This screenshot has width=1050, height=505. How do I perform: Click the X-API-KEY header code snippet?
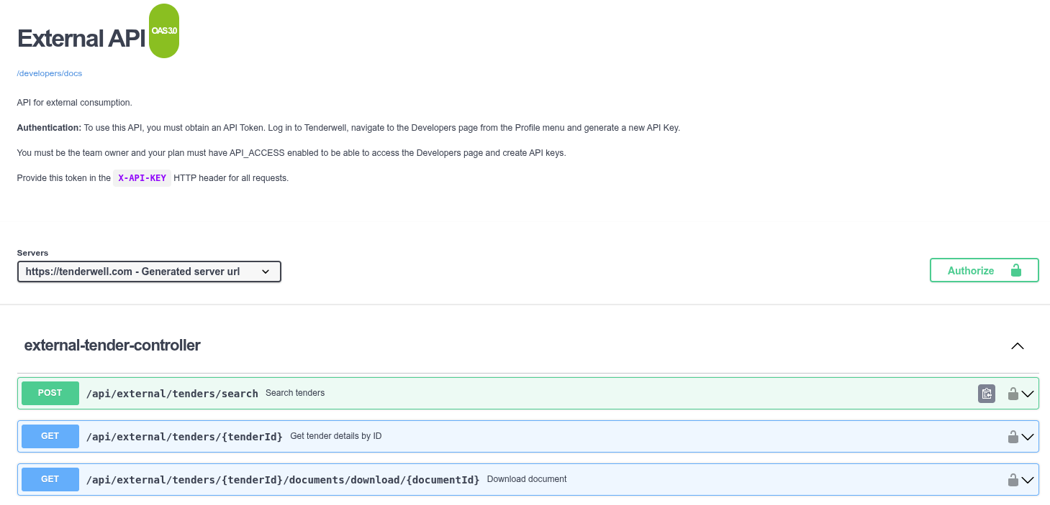(x=142, y=177)
